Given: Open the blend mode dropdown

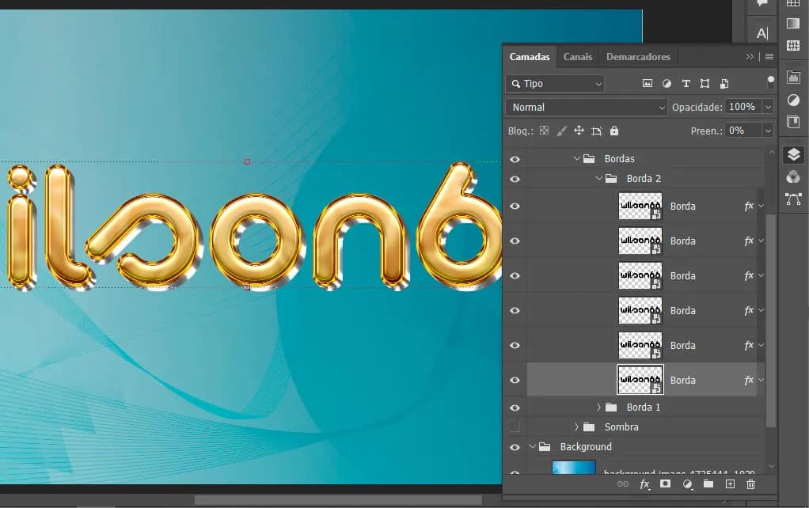Looking at the screenshot, I should [585, 107].
